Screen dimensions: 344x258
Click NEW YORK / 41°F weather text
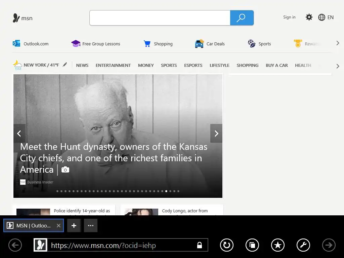[x=41, y=65]
